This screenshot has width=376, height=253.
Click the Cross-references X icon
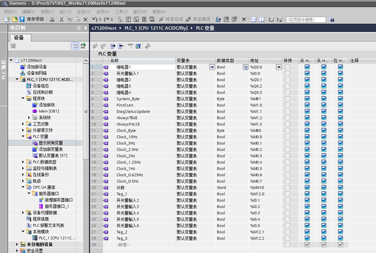click(x=244, y=20)
